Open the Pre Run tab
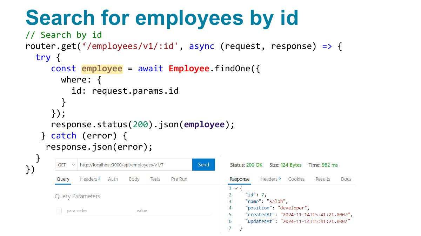 (x=179, y=179)
